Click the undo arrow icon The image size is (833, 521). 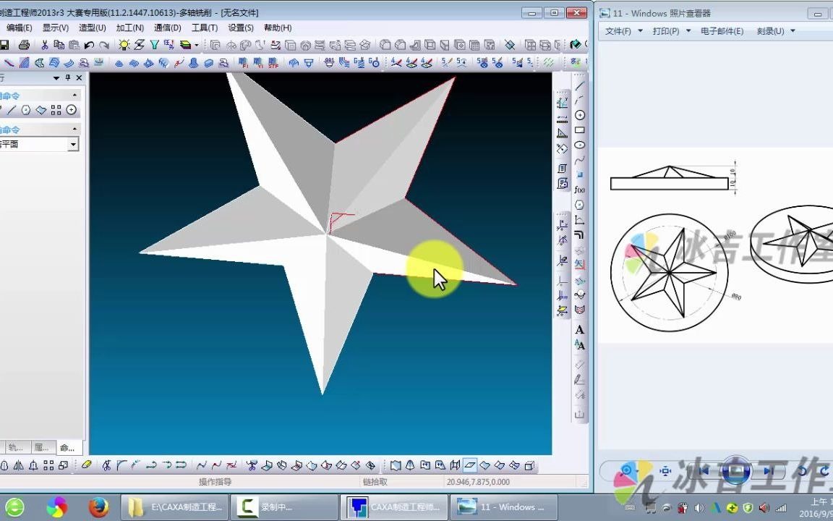point(89,45)
